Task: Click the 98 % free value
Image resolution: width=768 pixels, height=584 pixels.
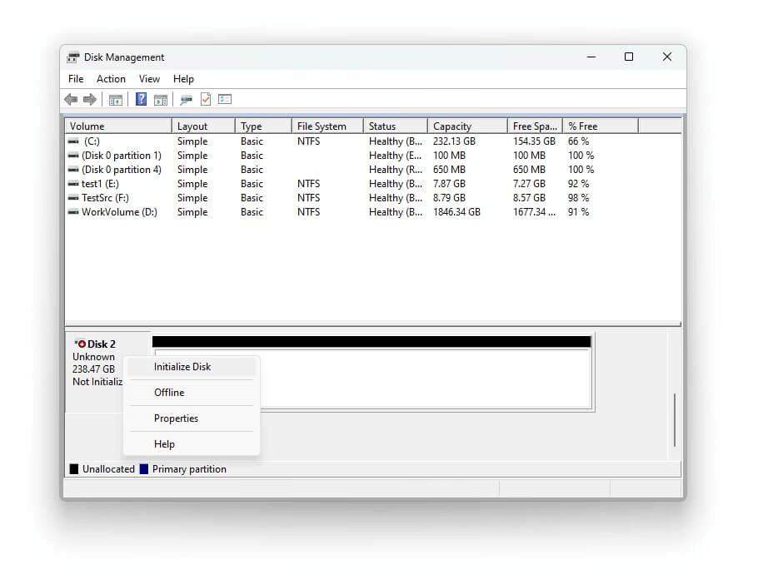Action: [x=578, y=198]
